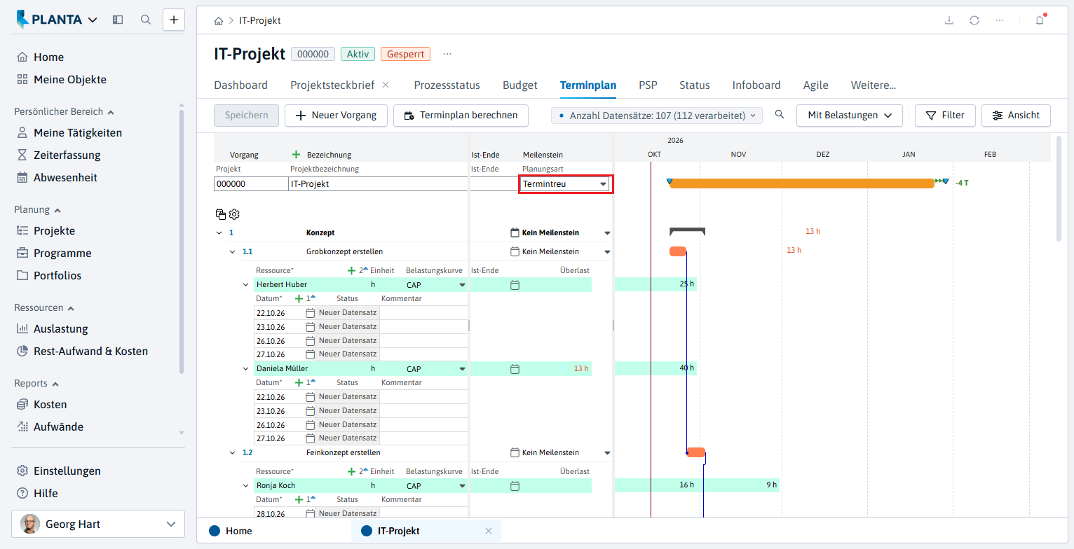The image size is (1074, 549).
Task: Open Auslastung in the sidebar
Action: (60, 328)
